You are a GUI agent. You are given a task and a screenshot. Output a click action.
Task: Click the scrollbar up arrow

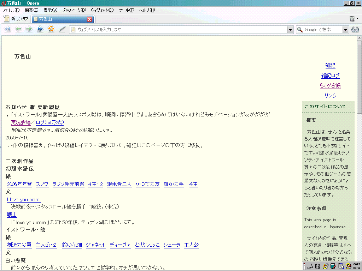[359, 38]
